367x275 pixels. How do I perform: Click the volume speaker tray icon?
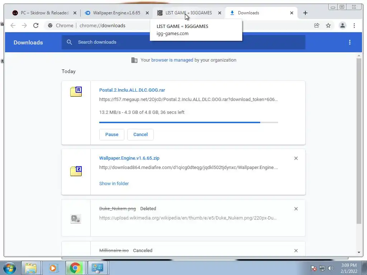tap(331, 268)
